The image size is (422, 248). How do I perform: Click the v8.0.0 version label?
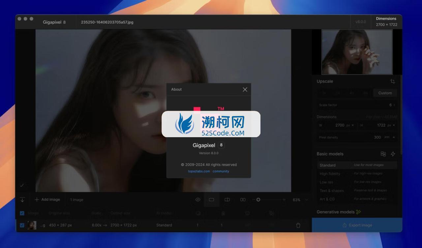(x=361, y=22)
